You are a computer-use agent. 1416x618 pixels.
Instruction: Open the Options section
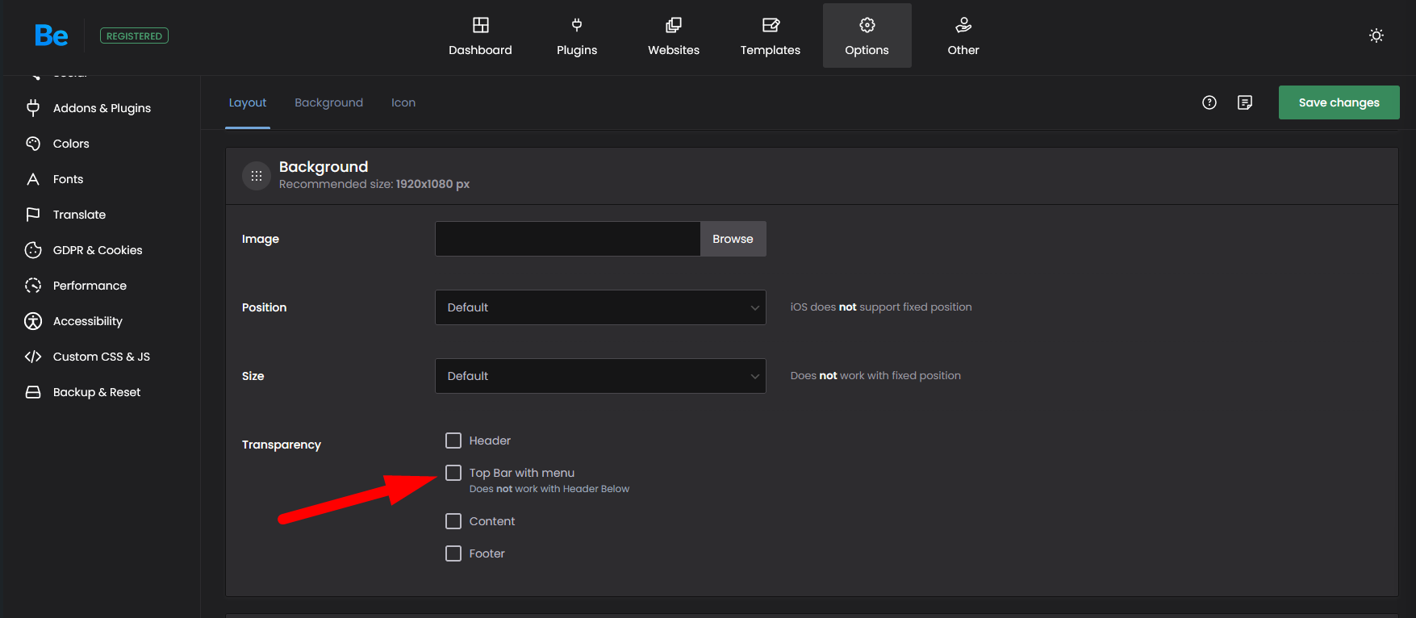pos(867,35)
